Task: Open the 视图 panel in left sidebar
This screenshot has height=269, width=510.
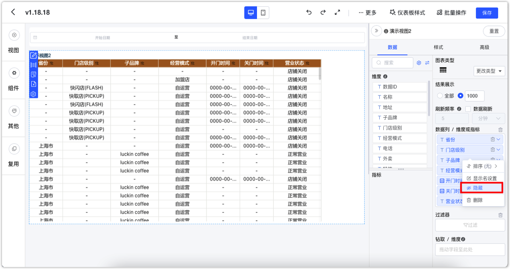Action: 14,42
